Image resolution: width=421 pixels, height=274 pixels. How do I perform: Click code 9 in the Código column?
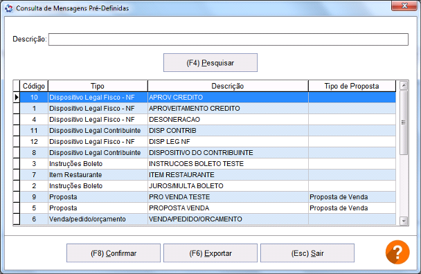pos(34,197)
